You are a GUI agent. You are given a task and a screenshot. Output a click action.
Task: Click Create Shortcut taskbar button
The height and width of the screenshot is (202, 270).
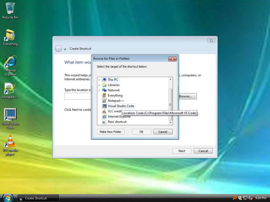38,198
